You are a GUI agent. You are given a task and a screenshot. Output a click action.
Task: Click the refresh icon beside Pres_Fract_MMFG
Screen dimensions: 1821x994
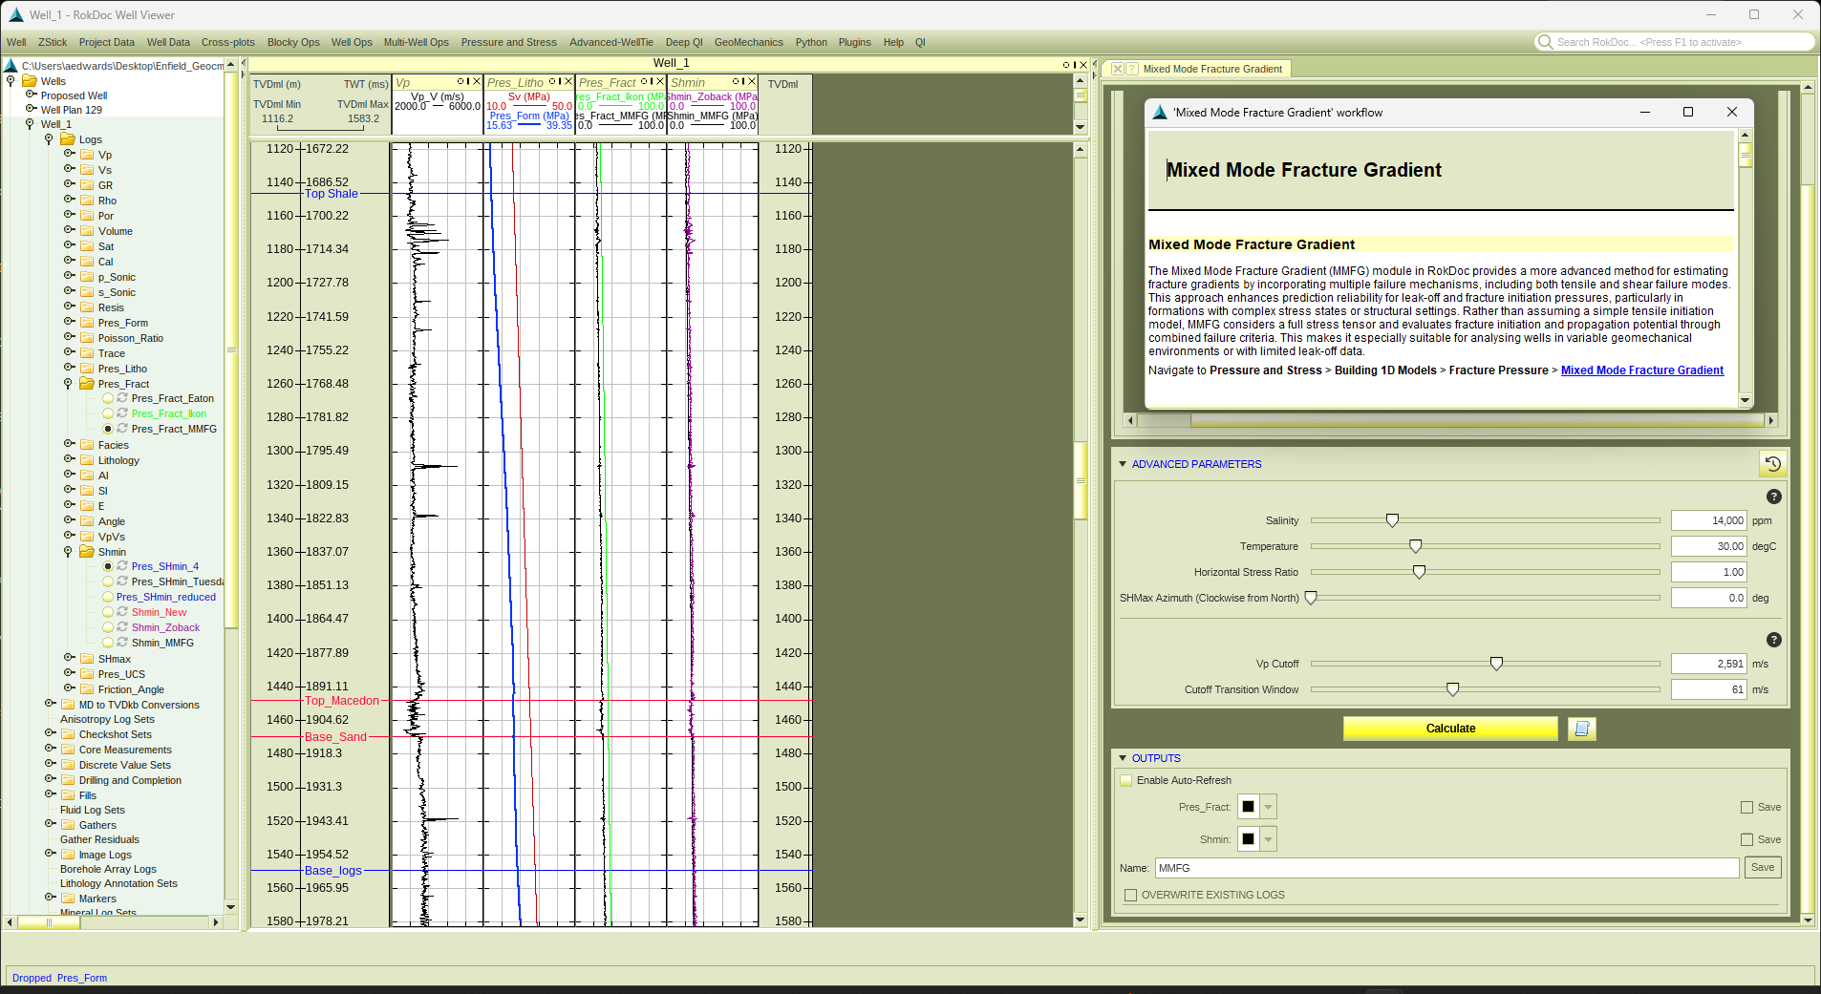pyautogui.click(x=122, y=429)
